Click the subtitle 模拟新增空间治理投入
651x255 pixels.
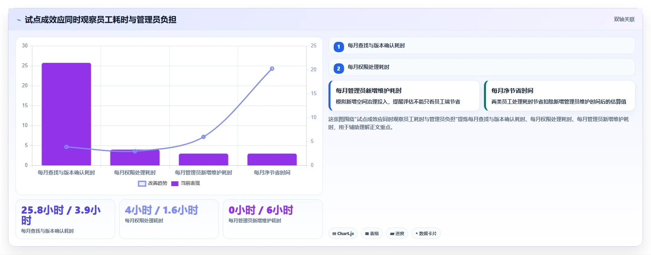click(x=398, y=102)
